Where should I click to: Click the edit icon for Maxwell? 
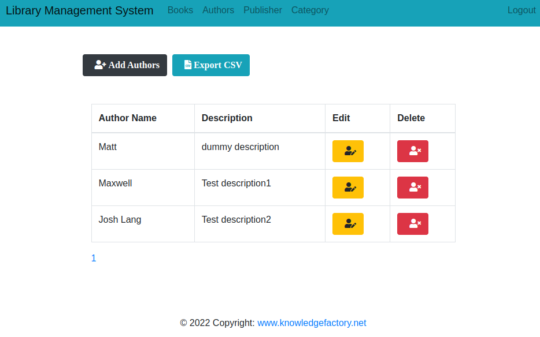[348, 188]
